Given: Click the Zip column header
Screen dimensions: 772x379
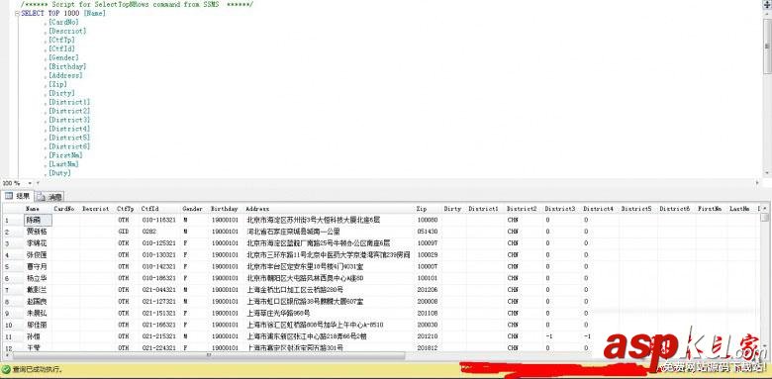Looking at the screenshot, I should tap(421, 209).
